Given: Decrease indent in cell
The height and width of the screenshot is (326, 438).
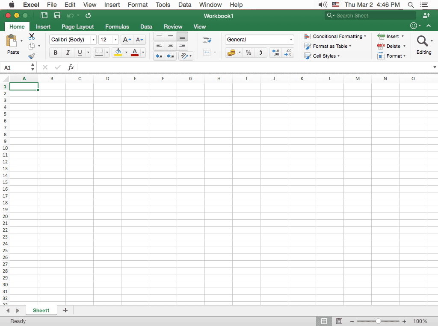Looking at the screenshot, I should pos(159,56).
